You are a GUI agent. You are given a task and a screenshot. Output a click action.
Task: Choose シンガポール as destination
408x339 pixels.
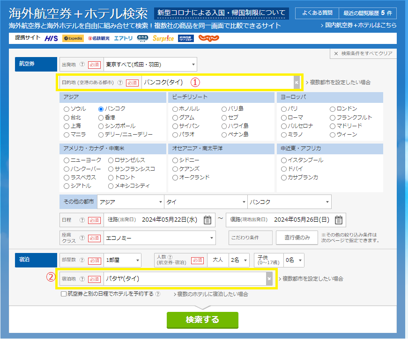pyautogui.click(x=101, y=127)
